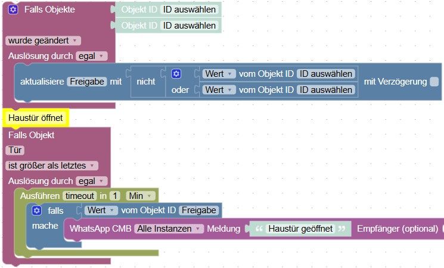
Task: Open the Min time unit dropdown
Action: click(141, 196)
